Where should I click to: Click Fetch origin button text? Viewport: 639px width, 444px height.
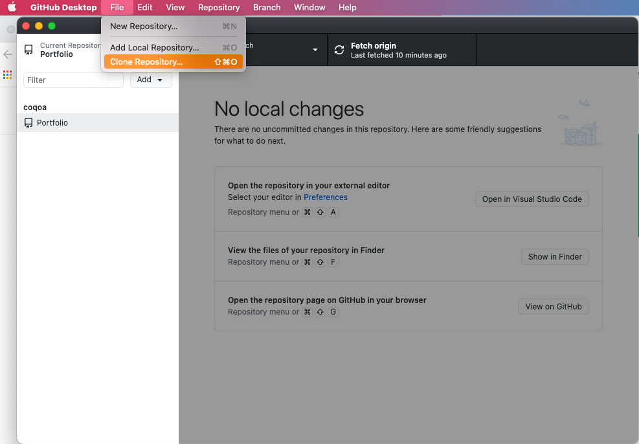(374, 45)
